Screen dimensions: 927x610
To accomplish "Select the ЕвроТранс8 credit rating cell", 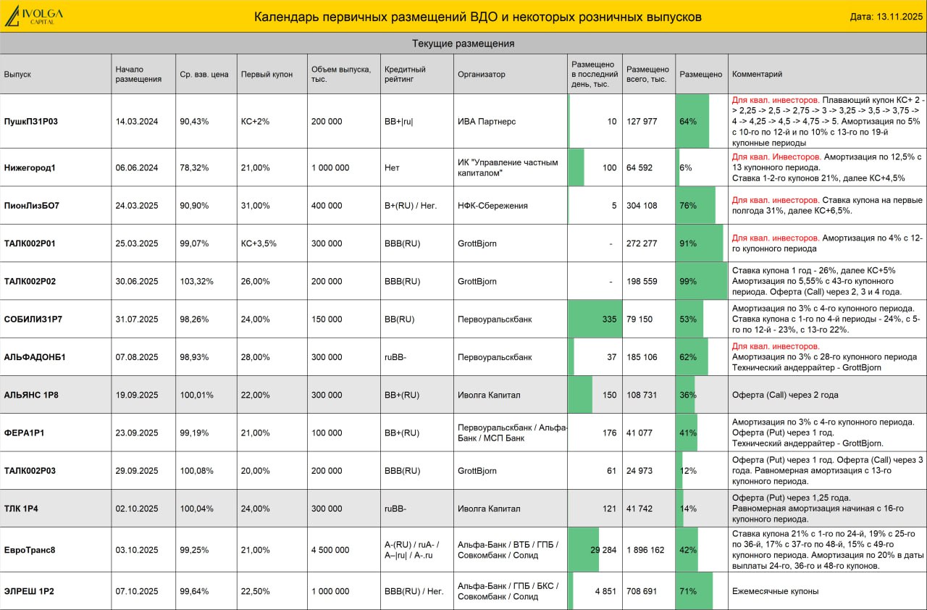I will (x=416, y=550).
